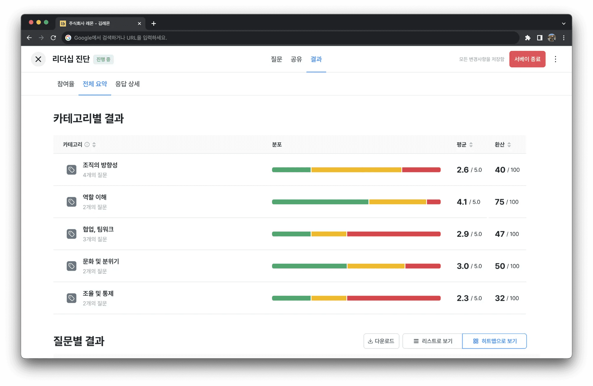This screenshot has width=593, height=386.
Task: Toggle the browser side panel icon
Action: pos(540,38)
